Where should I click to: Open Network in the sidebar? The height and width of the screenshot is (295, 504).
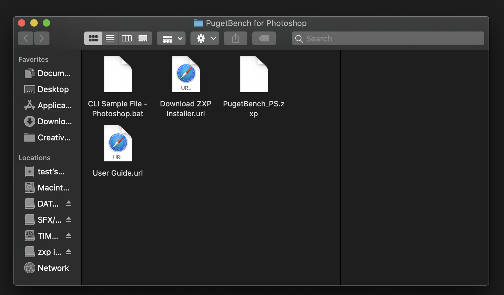coord(47,268)
